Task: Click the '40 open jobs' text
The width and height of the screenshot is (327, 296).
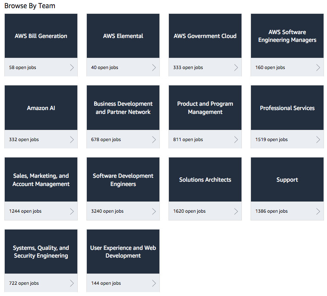Action: click(105, 67)
